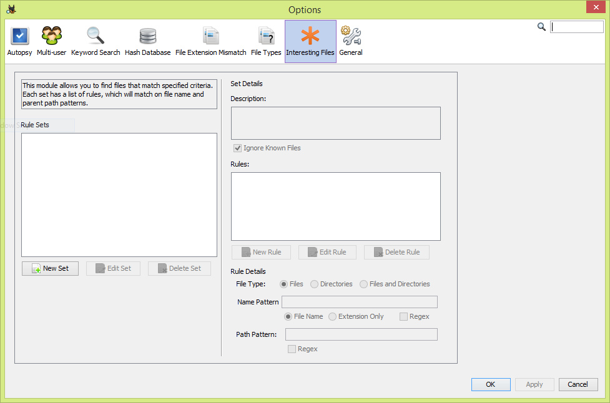Open File Types options
The height and width of the screenshot is (403, 610).
click(266, 41)
